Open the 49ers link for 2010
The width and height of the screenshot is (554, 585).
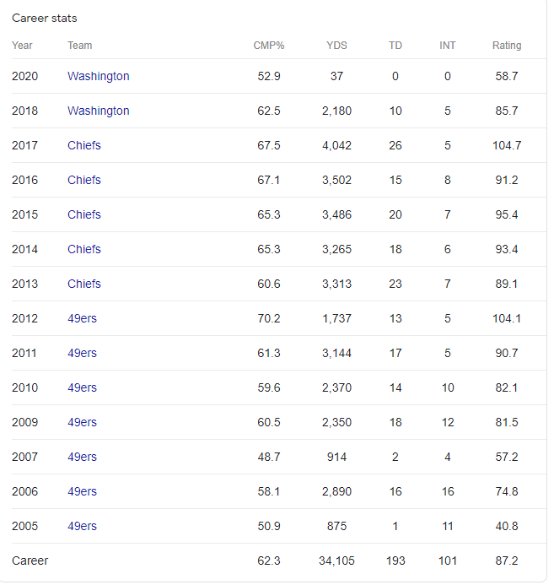coord(82,387)
